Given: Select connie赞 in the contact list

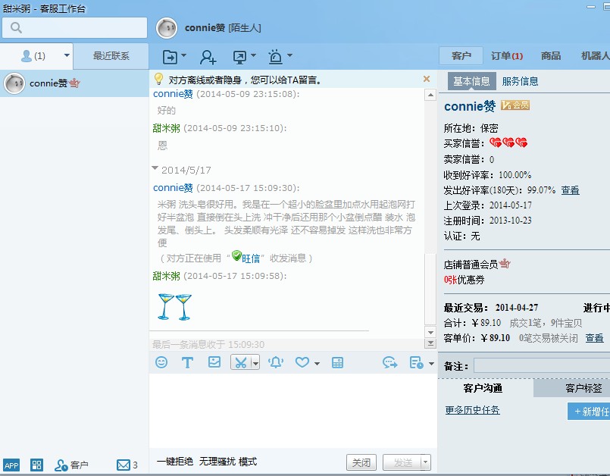Looking at the screenshot, I should coord(74,83).
